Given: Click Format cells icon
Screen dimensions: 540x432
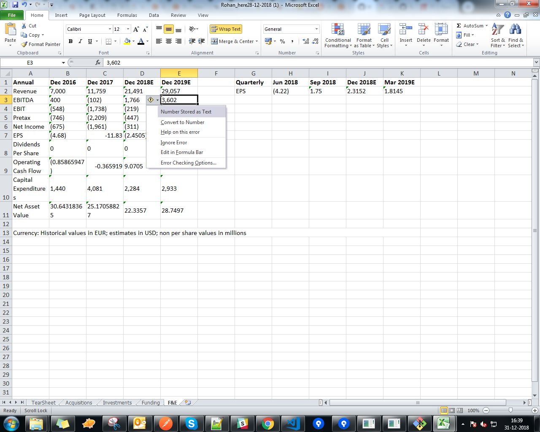Looking at the screenshot, I should [441, 30].
